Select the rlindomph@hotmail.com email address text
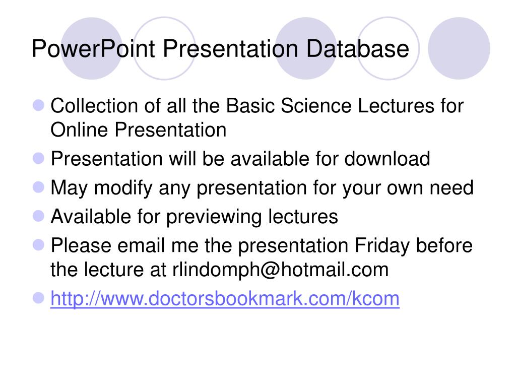 tap(280, 270)
